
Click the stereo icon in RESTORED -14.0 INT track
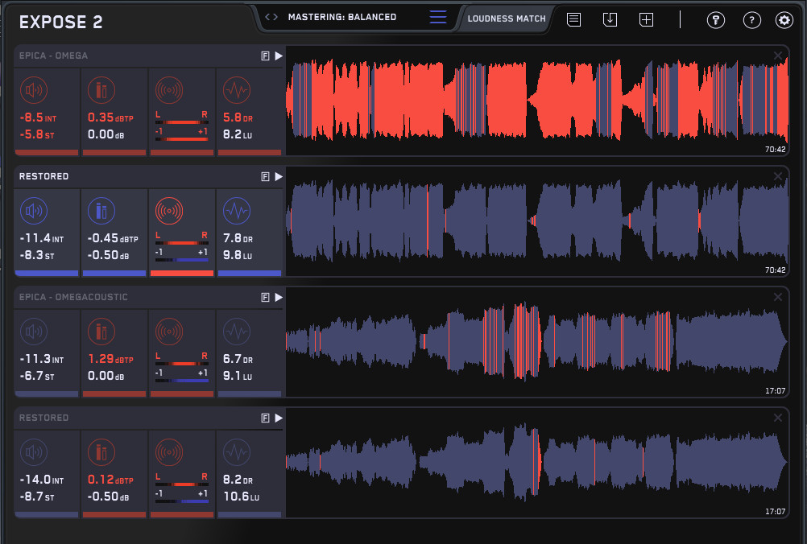click(x=169, y=452)
